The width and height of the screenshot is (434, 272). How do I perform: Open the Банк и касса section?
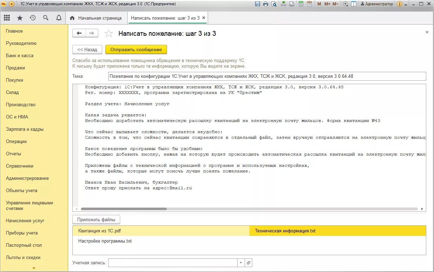click(x=20, y=56)
